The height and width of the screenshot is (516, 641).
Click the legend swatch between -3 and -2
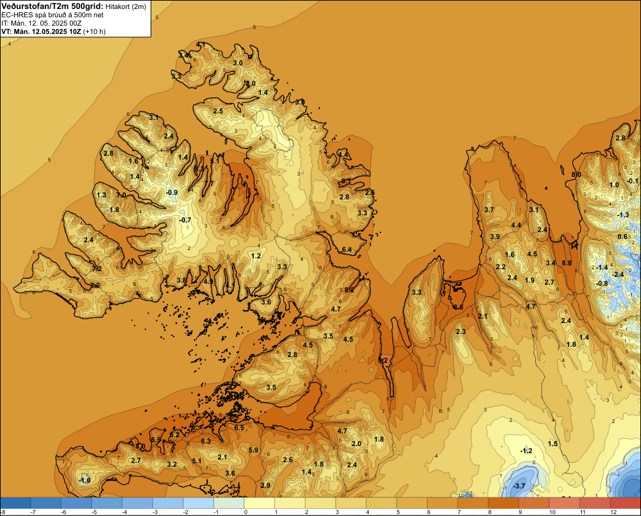pyautogui.click(x=168, y=503)
